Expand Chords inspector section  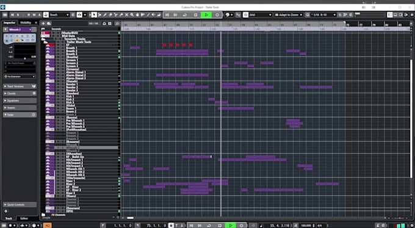20,93
